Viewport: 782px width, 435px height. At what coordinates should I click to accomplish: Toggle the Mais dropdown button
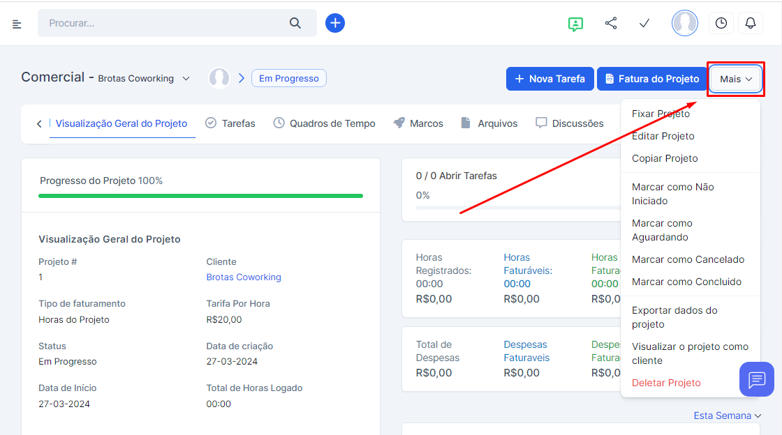click(x=736, y=79)
